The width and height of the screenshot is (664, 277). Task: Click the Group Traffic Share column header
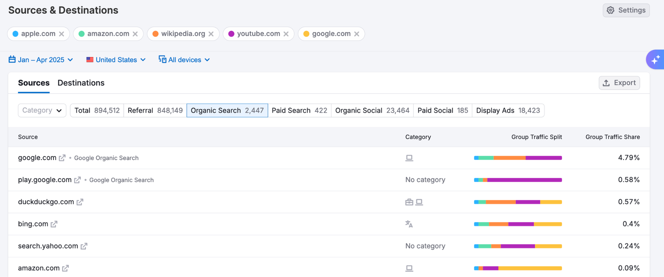pos(613,137)
